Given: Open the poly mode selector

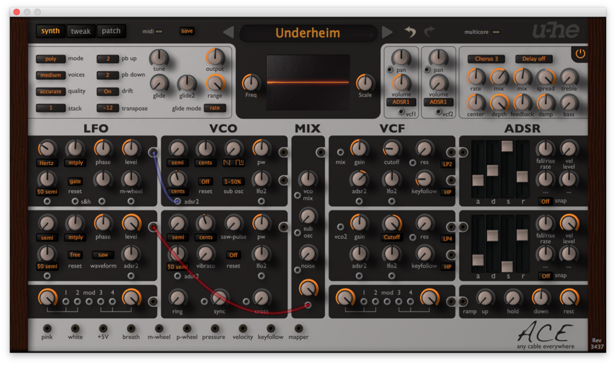Looking at the screenshot, I should 51,59.
